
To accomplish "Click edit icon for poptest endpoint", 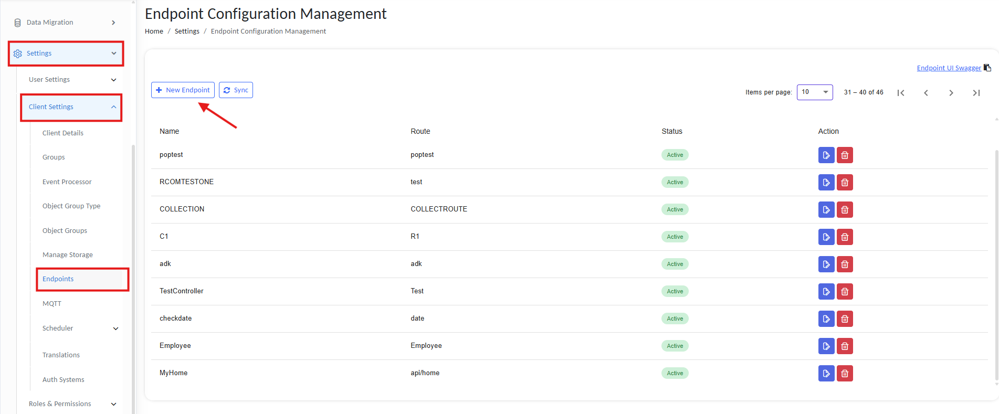I will tap(826, 155).
